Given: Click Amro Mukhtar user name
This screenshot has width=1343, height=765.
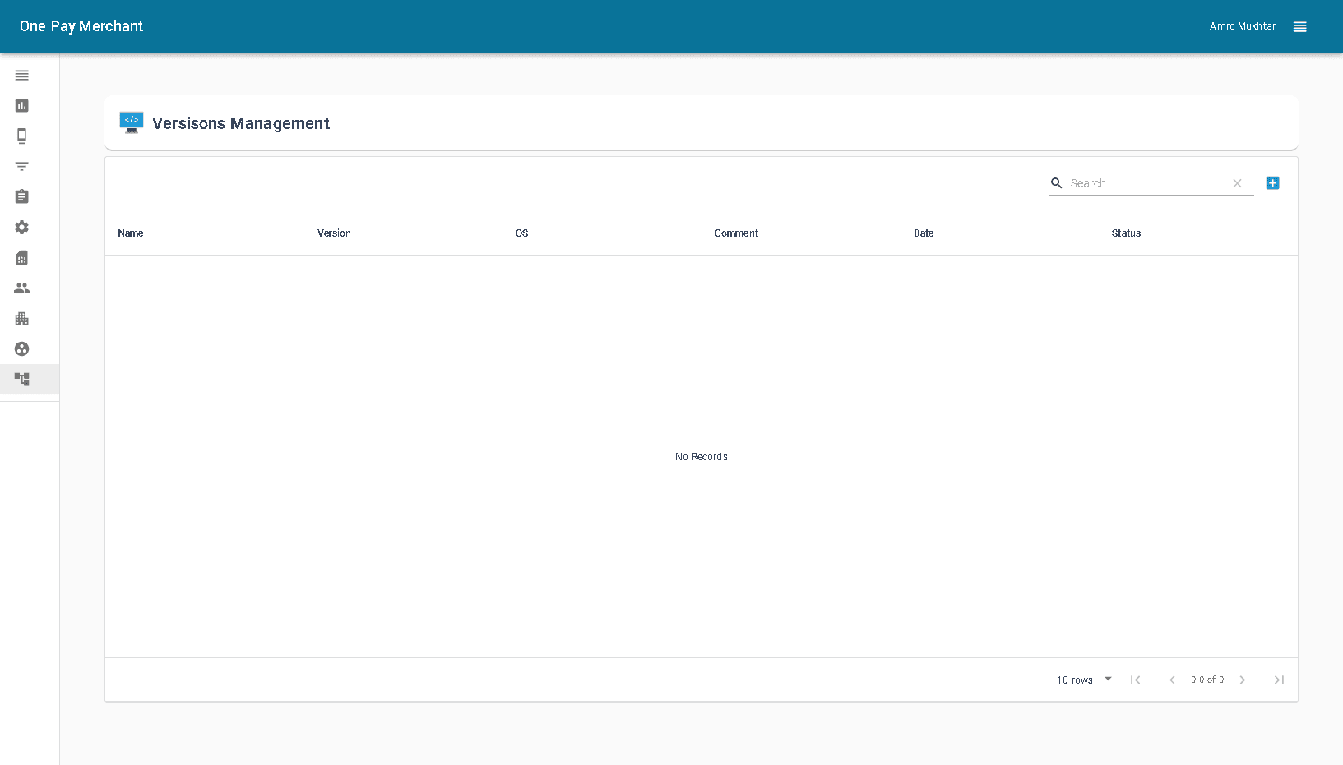Looking at the screenshot, I should [1242, 25].
